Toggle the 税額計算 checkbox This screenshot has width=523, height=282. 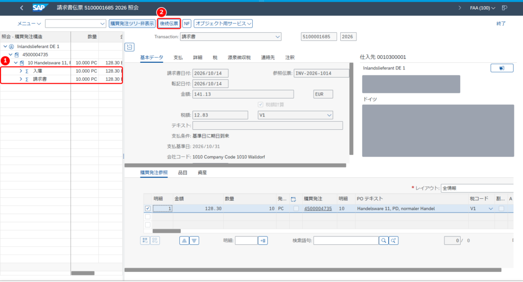point(260,105)
